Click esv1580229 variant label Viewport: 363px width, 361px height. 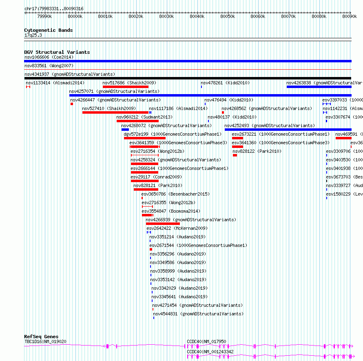[345, 194]
